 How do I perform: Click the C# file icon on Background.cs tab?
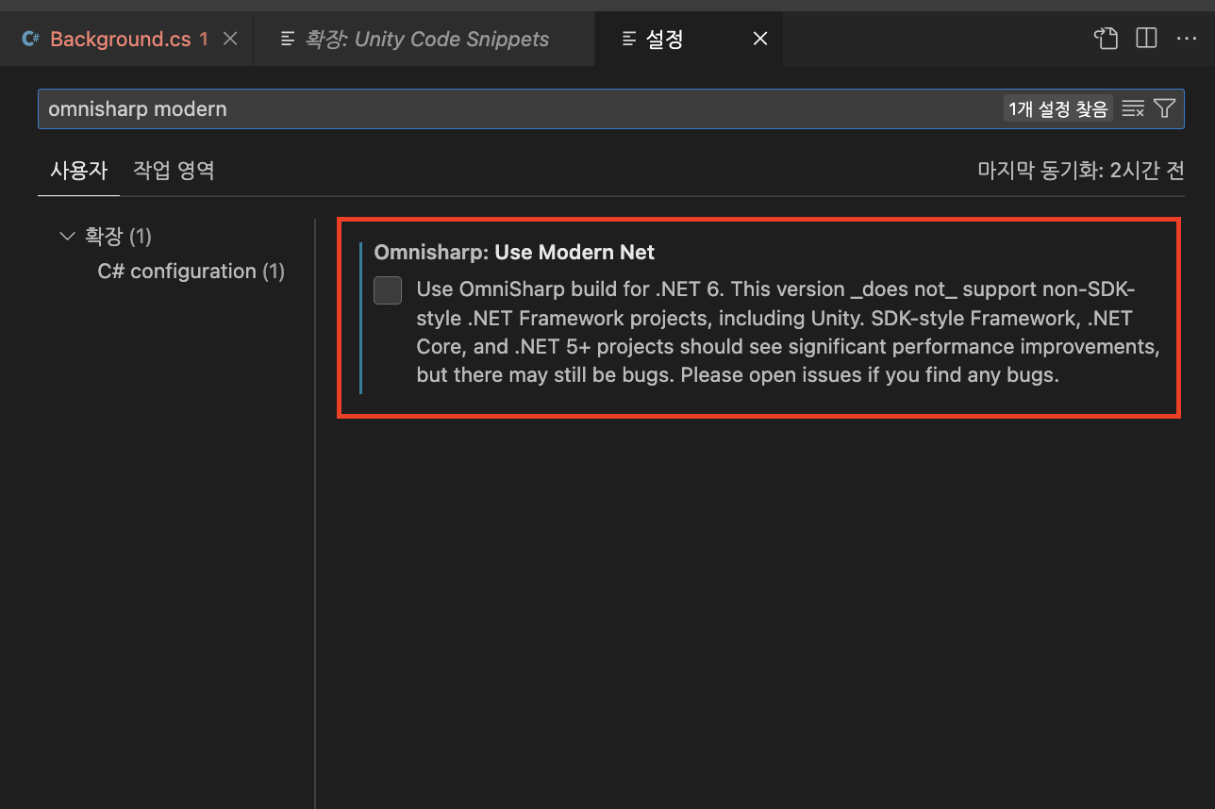pyautogui.click(x=30, y=39)
